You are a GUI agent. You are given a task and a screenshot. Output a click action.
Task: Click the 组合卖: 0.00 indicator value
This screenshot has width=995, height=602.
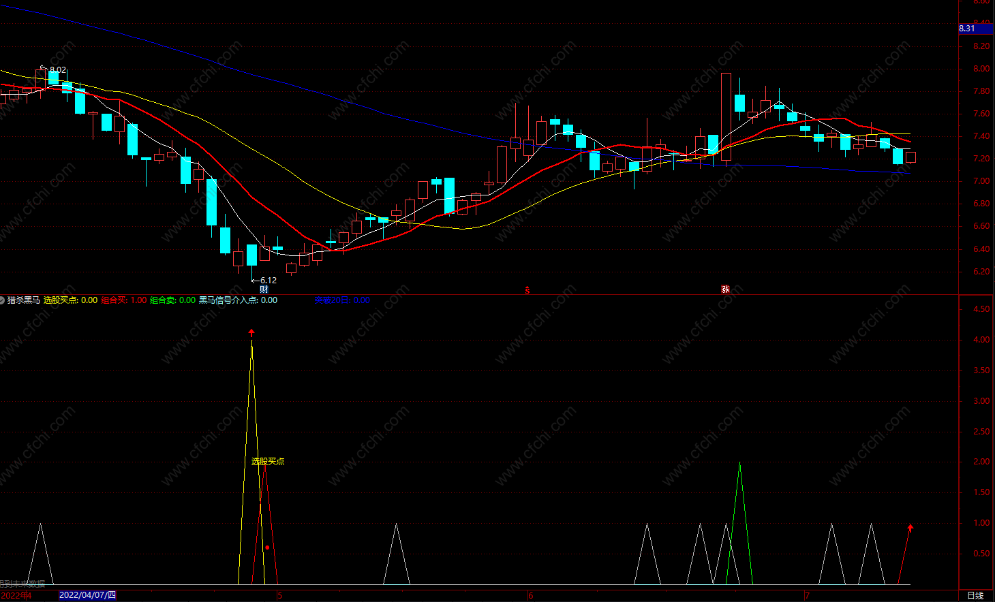[172, 300]
